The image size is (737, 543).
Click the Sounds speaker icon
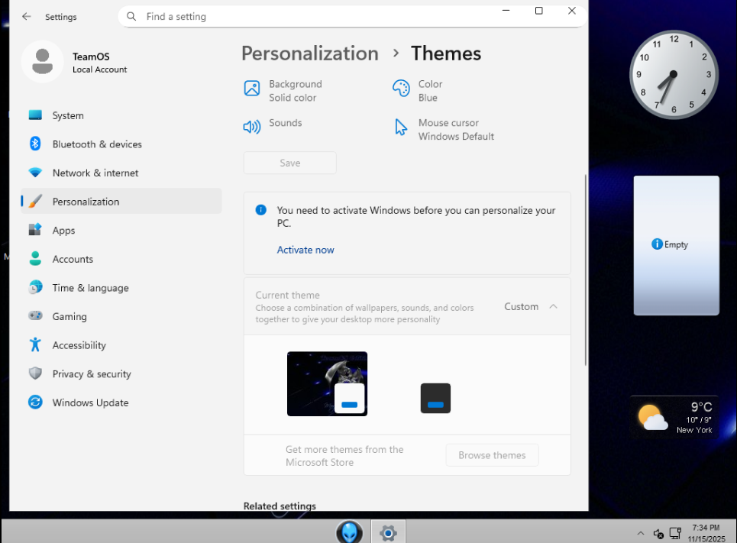pyautogui.click(x=252, y=127)
